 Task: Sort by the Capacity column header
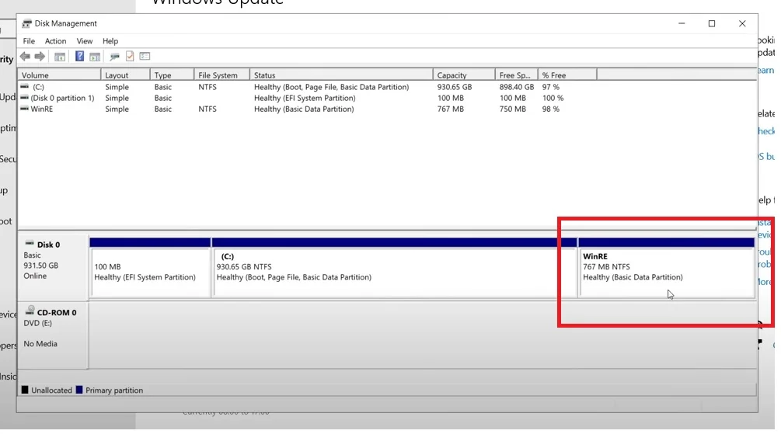(464, 75)
